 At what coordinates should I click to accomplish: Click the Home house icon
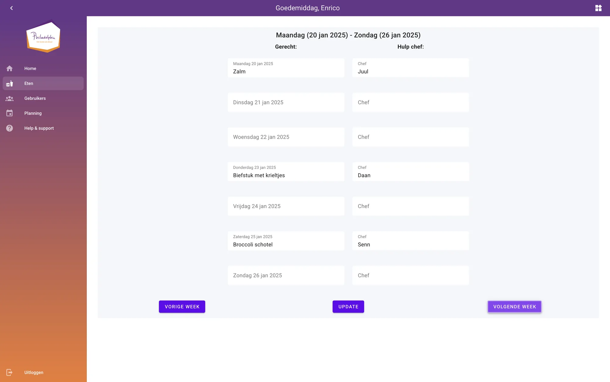[10, 68]
